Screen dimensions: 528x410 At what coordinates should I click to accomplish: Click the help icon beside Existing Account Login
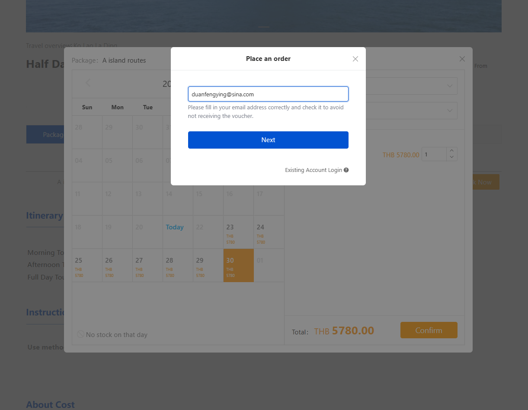346,170
